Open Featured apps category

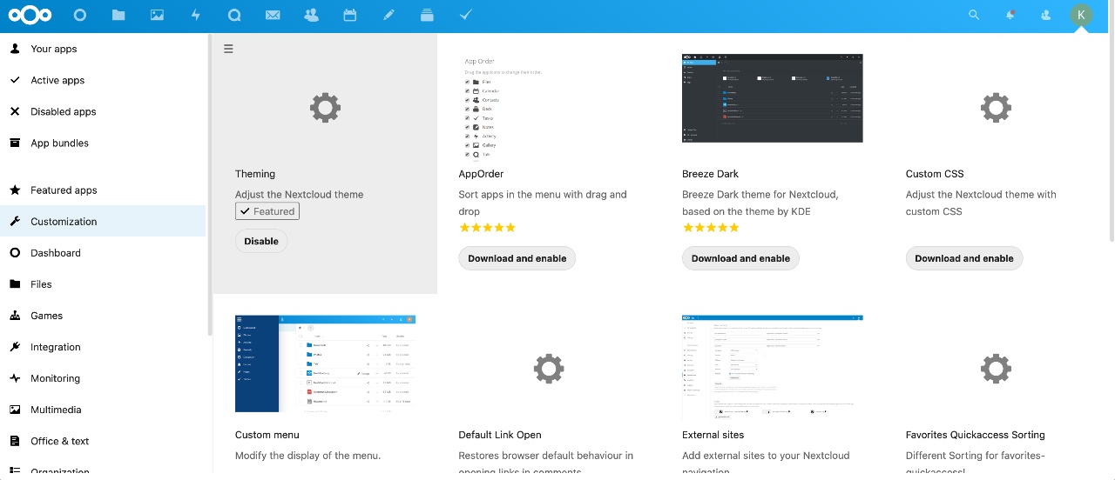(103, 190)
